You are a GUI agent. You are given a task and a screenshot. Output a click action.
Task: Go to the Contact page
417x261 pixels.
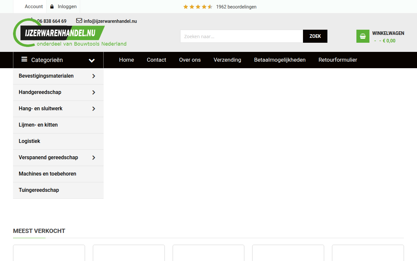(156, 60)
